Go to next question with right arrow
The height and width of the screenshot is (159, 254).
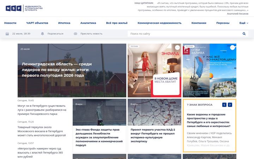[x=230, y=105]
